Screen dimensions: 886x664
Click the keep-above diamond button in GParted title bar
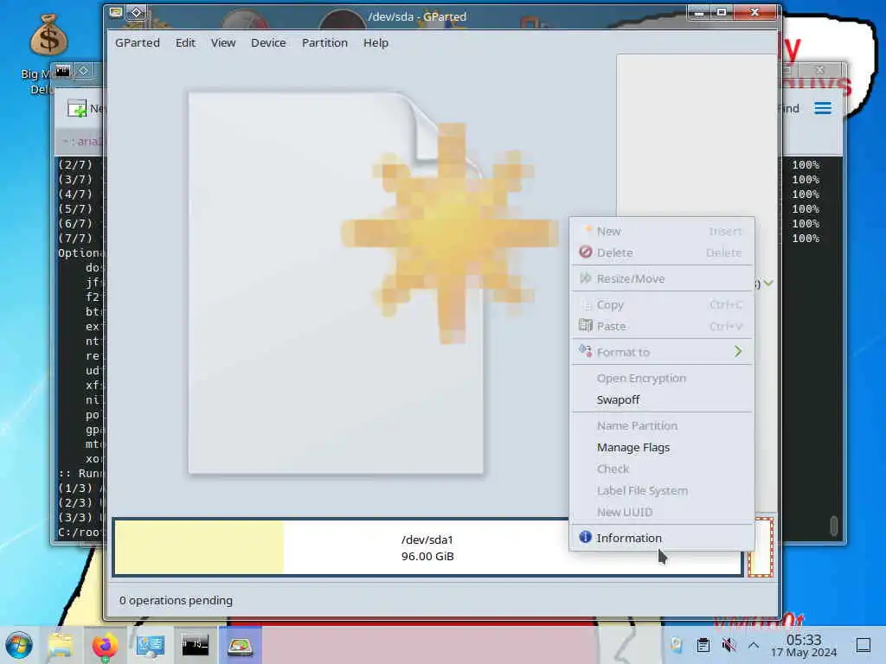[136, 12]
